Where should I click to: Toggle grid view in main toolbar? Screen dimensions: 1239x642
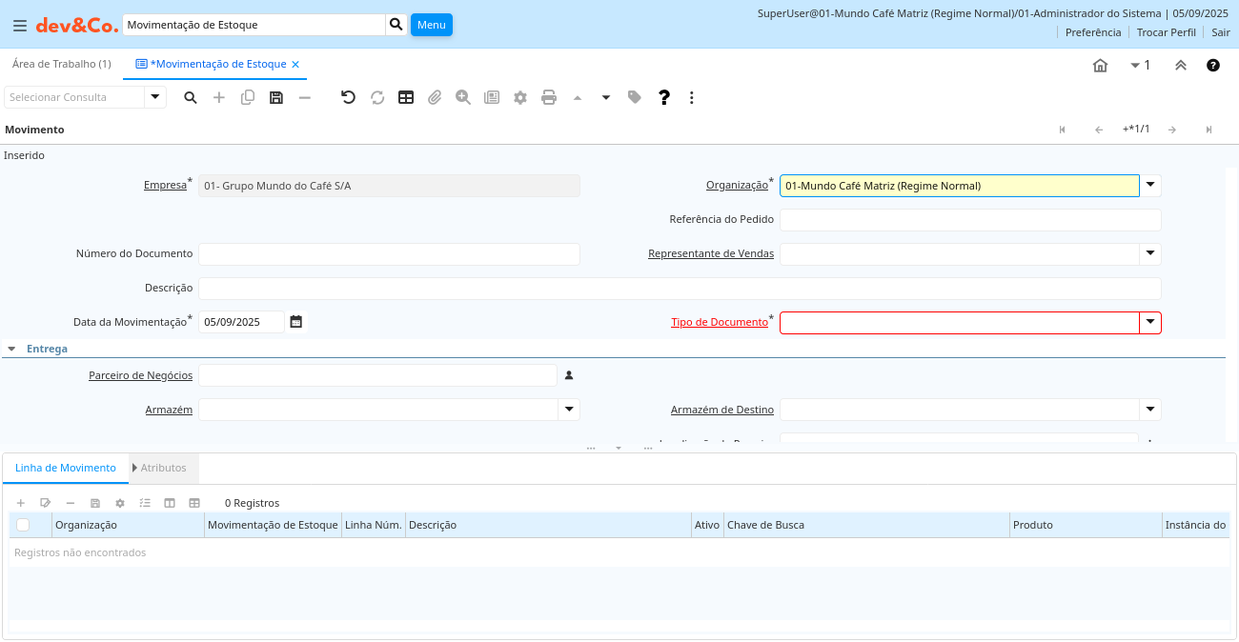(406, 97)
